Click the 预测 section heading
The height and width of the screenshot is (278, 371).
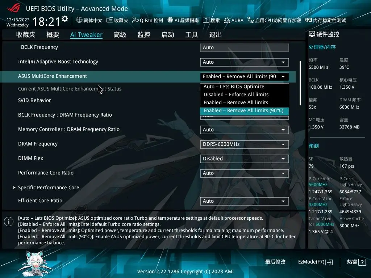314,146
